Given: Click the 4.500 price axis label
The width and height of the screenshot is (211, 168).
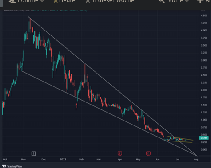Looking at the screenshot, I should [x=204, y=16].
